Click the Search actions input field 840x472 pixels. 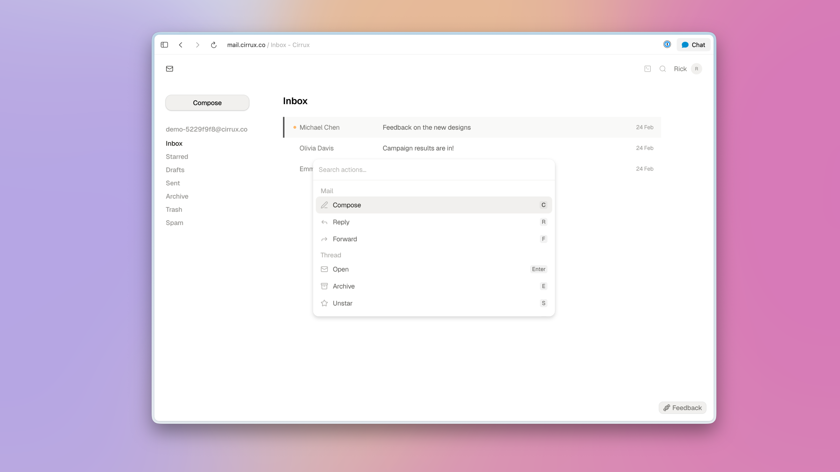433,170
